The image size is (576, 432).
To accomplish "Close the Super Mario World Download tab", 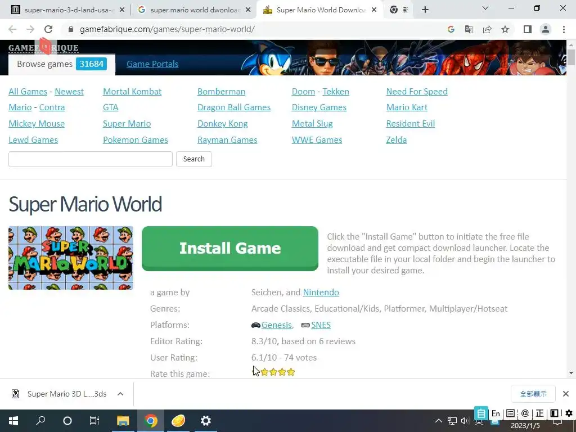I will point(374,10).
